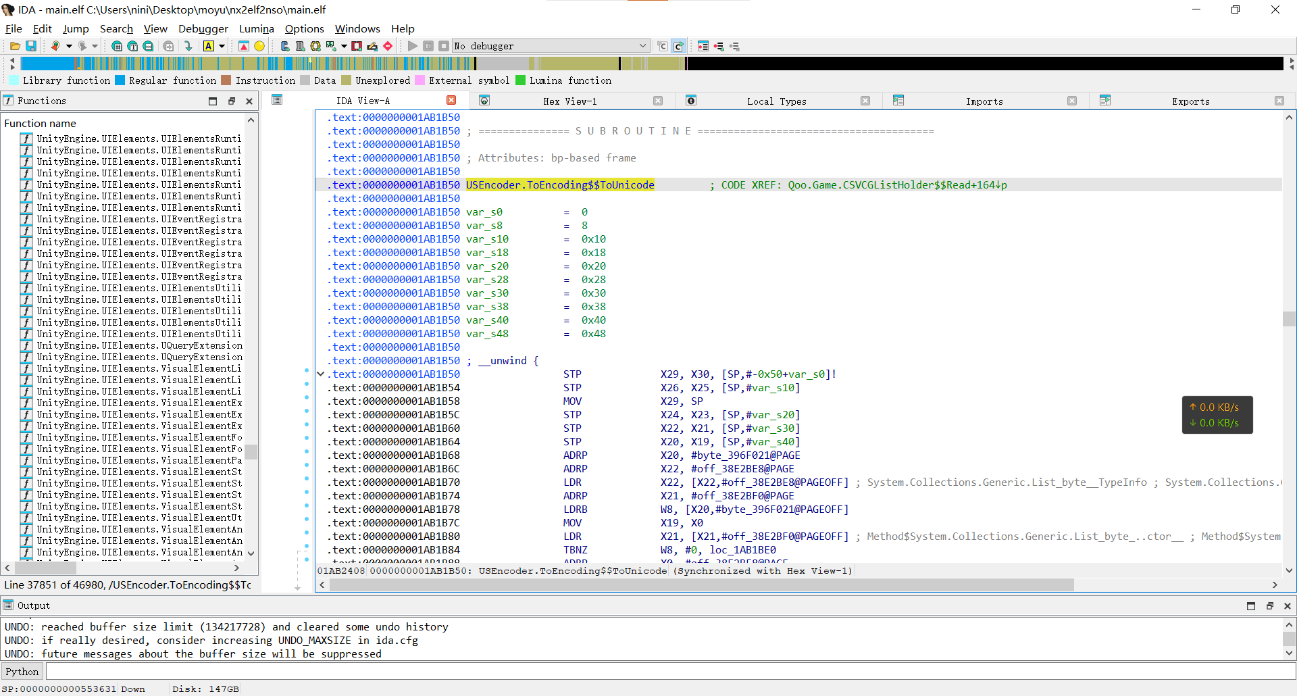
Task: Click the red triangle graph overview icon
Action: [244, 46]
